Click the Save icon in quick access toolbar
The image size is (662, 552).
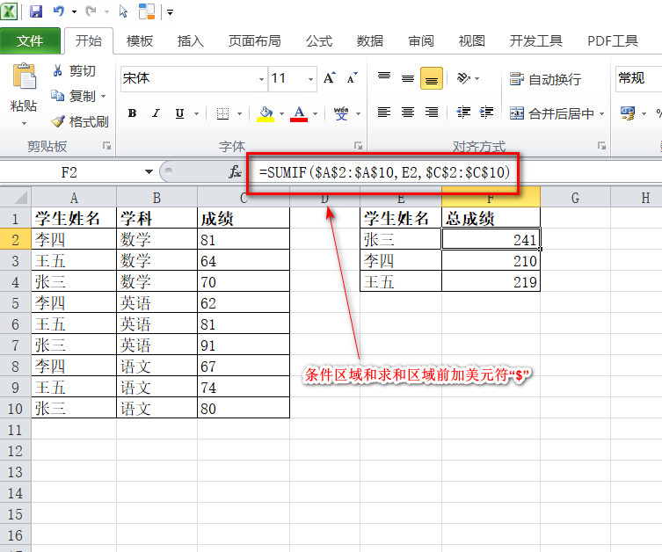pyautogui.click(x=36, y=11)
